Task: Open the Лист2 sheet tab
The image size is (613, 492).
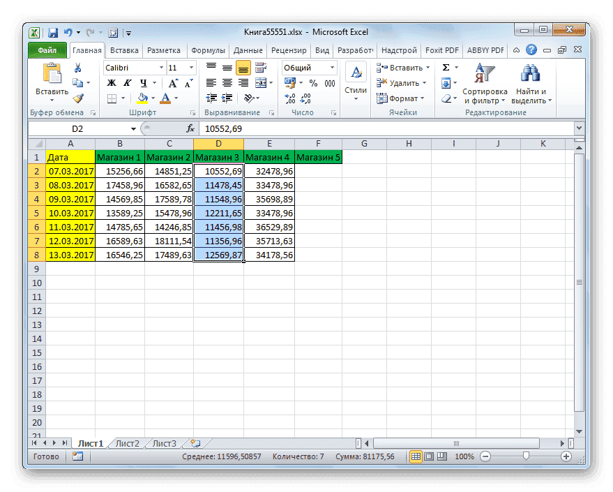Action: (x=127, y=442)
